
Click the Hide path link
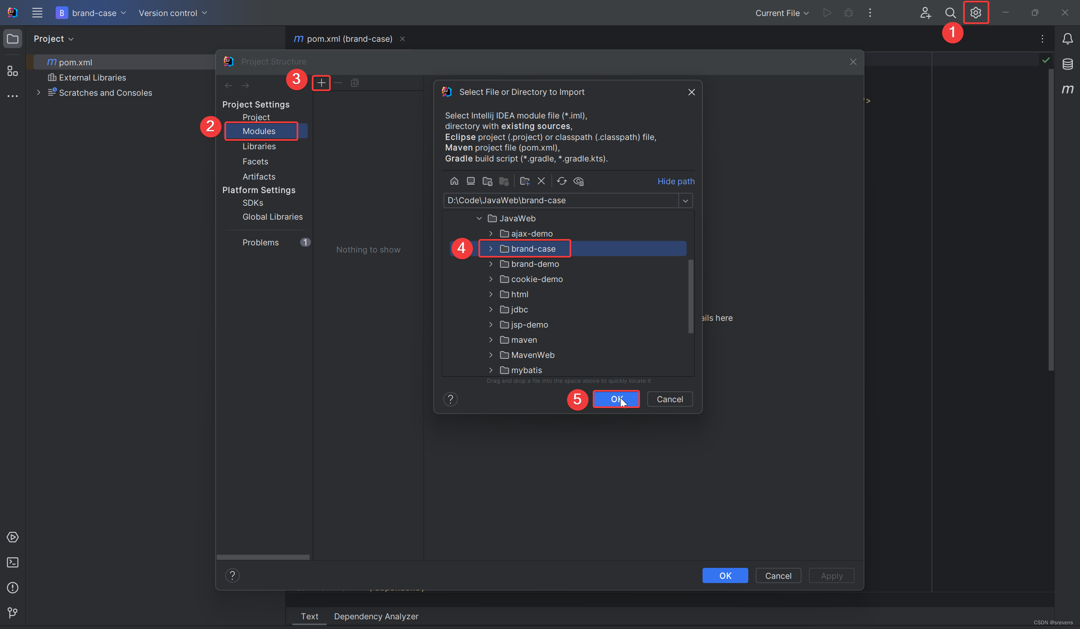coord(676,182)
